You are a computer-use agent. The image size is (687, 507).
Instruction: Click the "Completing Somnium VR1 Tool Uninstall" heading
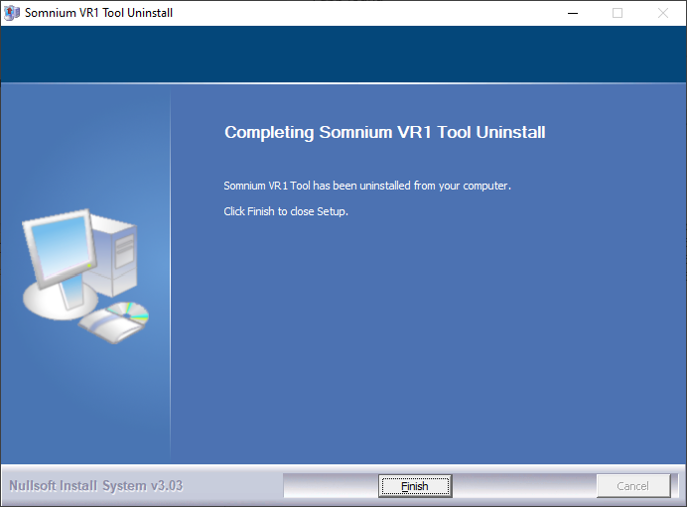[x=384, y=132]
